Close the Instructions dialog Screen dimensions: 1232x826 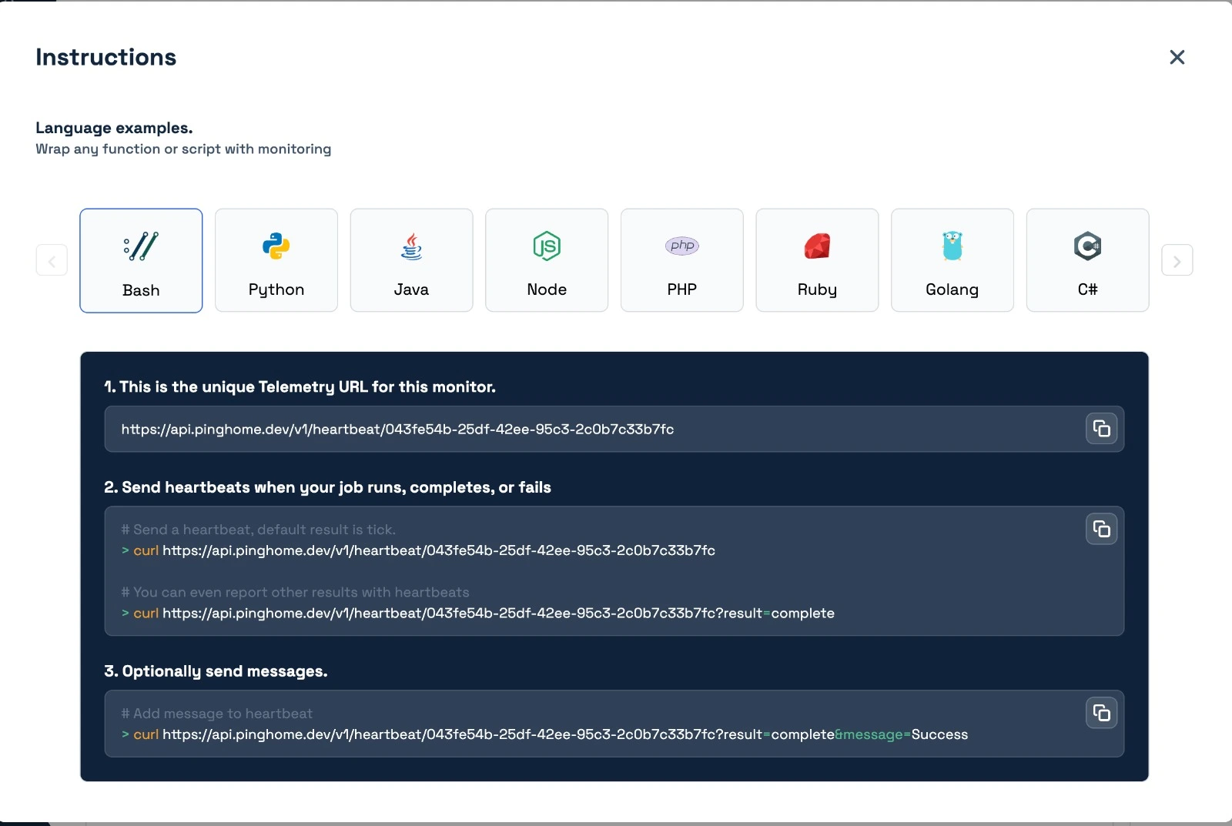[x=1177, y=57]
